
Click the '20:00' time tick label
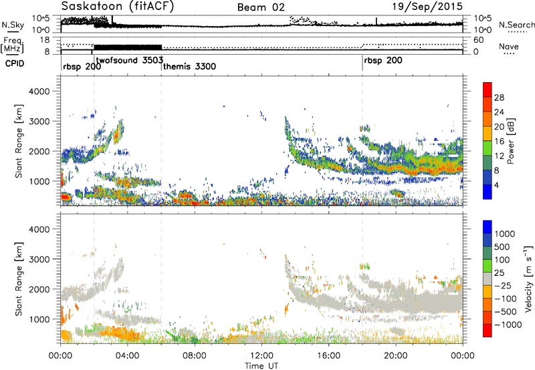click(x=396, y=356)
